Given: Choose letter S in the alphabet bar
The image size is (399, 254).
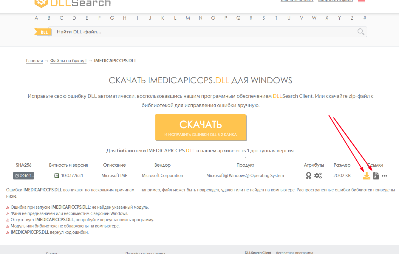Looking at the screenshot, I should pyautogui.click(x=264, y=18).
